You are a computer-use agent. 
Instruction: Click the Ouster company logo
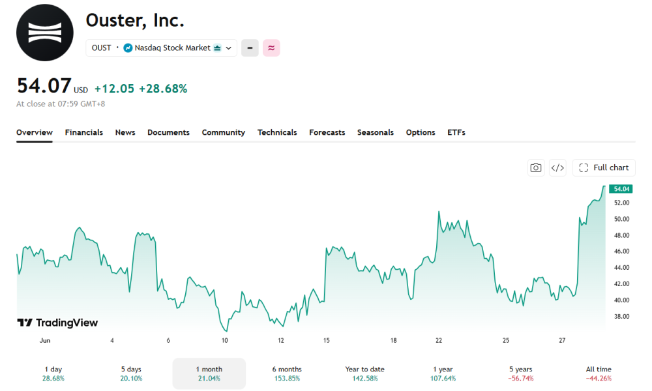click(45, 33)
